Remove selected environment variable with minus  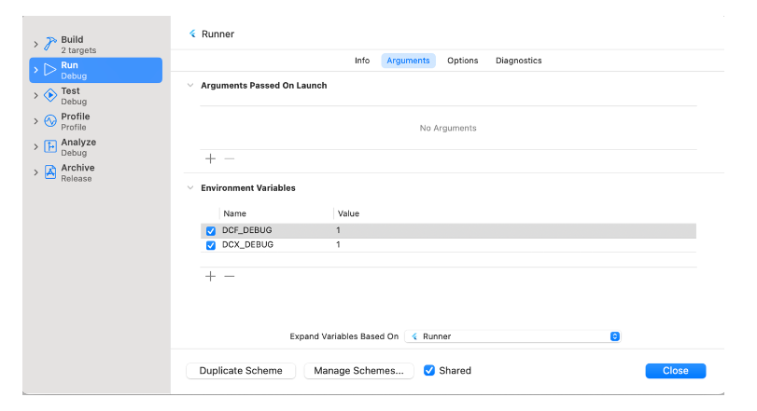(230, 276)
